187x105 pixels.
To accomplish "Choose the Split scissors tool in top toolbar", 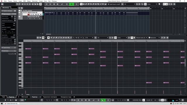I will coord(91,4).
